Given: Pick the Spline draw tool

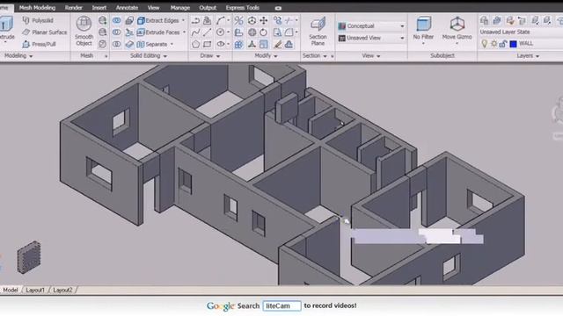Looking at the screenshot, I should pos(195,32).
